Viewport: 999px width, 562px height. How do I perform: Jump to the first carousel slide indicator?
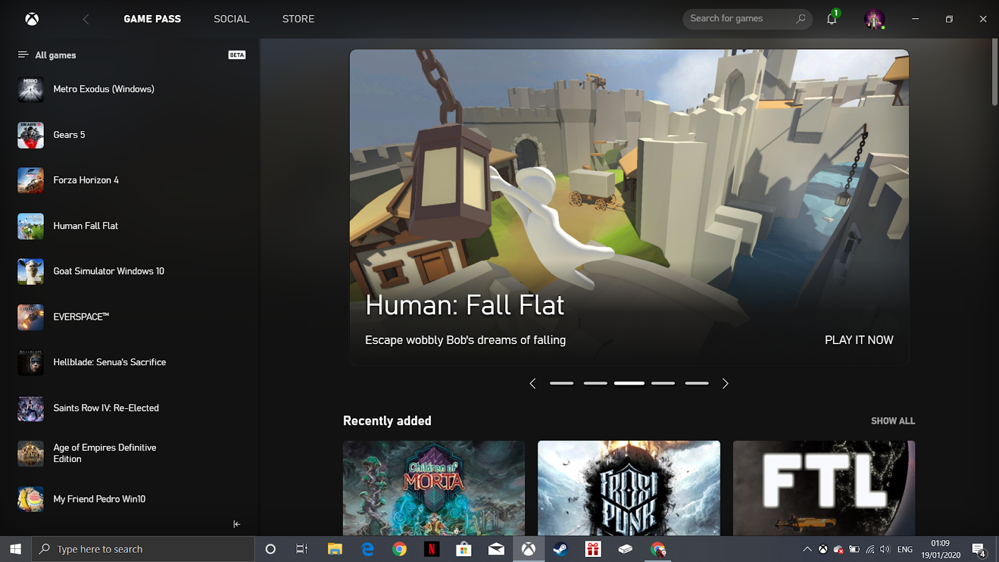[561, 383]
